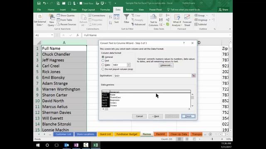266x149 pixels.
Task: Switch to the Home ribbon tab
Action: pos(51,10)
